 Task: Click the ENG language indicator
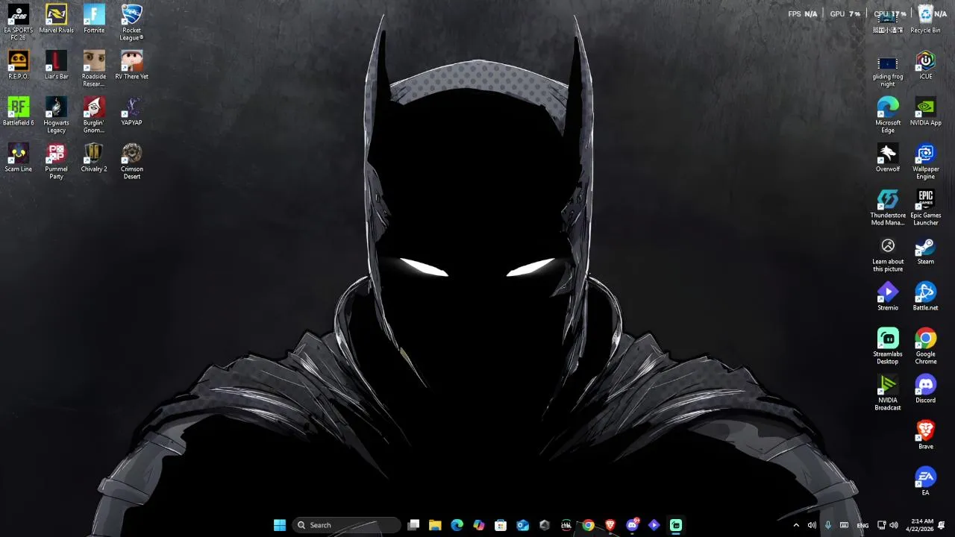pos(862,525)
